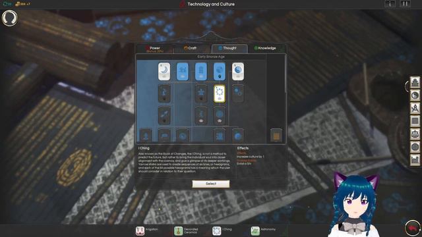422x237 pixels.
Task: Select the yin-yang technology card in top row
Action: (x=238, y=72)
